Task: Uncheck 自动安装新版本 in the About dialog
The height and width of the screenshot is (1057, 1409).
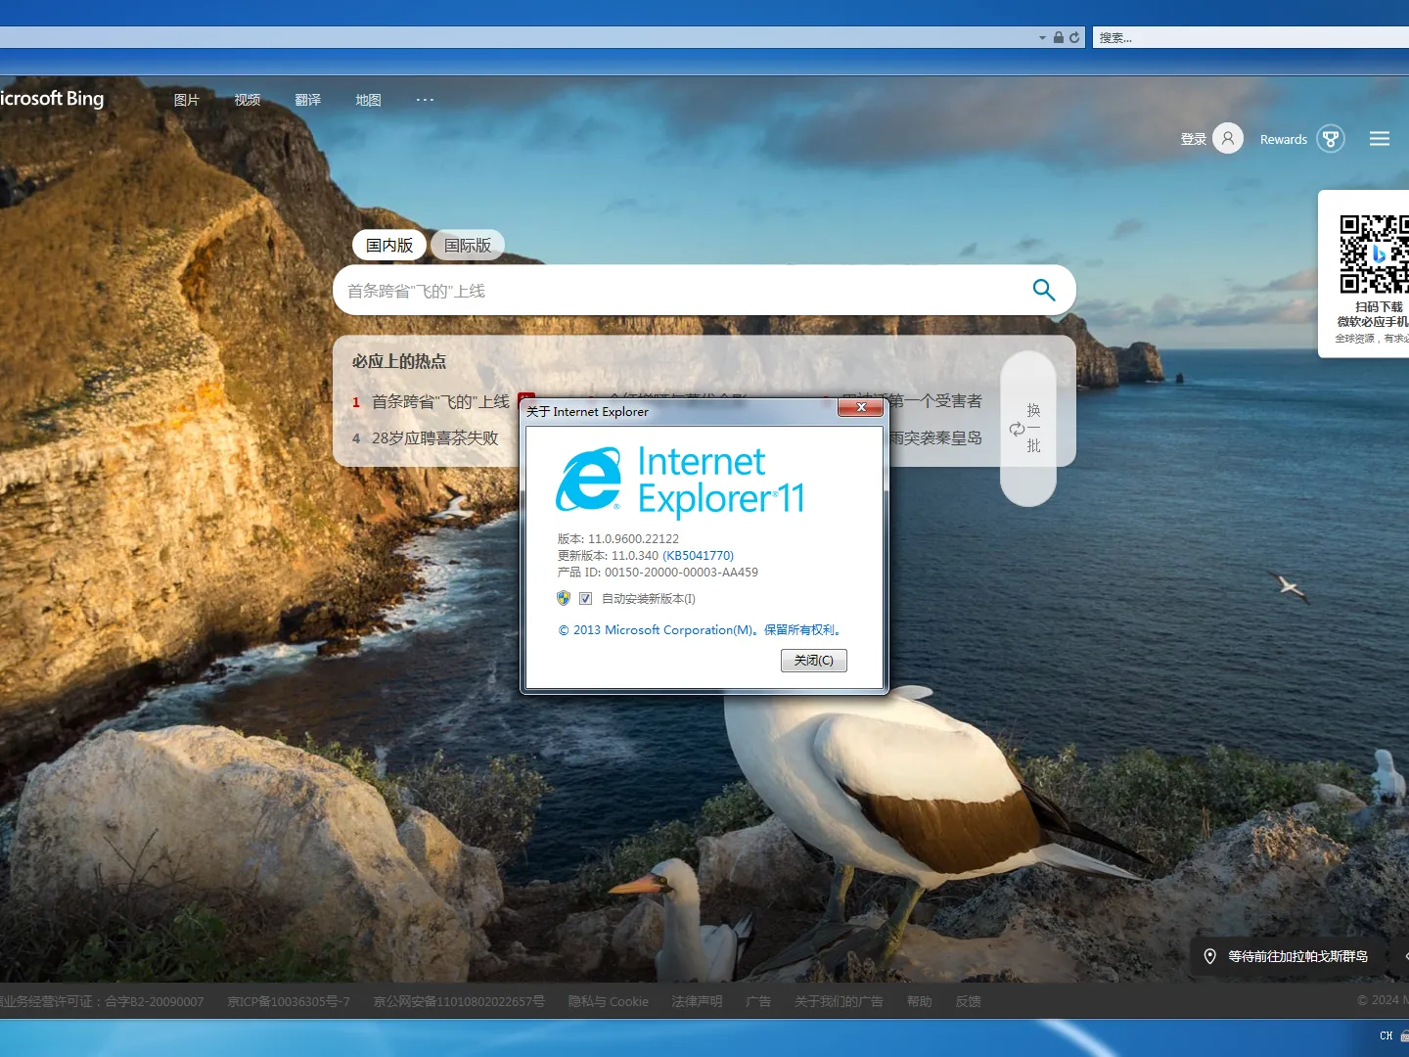Action: coord(585,598)
